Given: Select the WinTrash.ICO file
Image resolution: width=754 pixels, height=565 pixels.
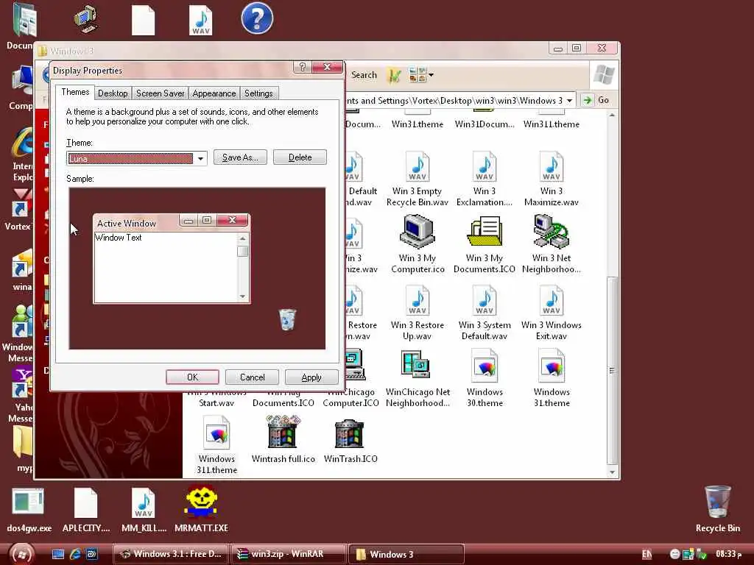Looking at the screenshot, I should point(350,440).
